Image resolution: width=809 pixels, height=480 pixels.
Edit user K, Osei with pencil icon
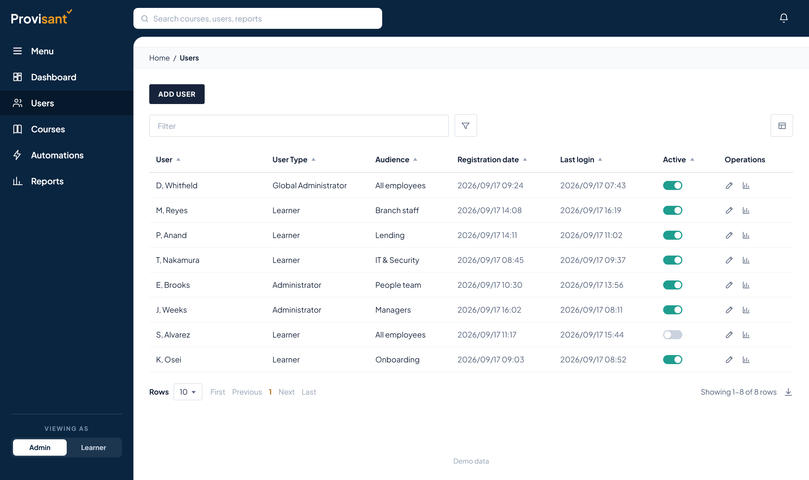pyautogui.click(x=729, y=360)
